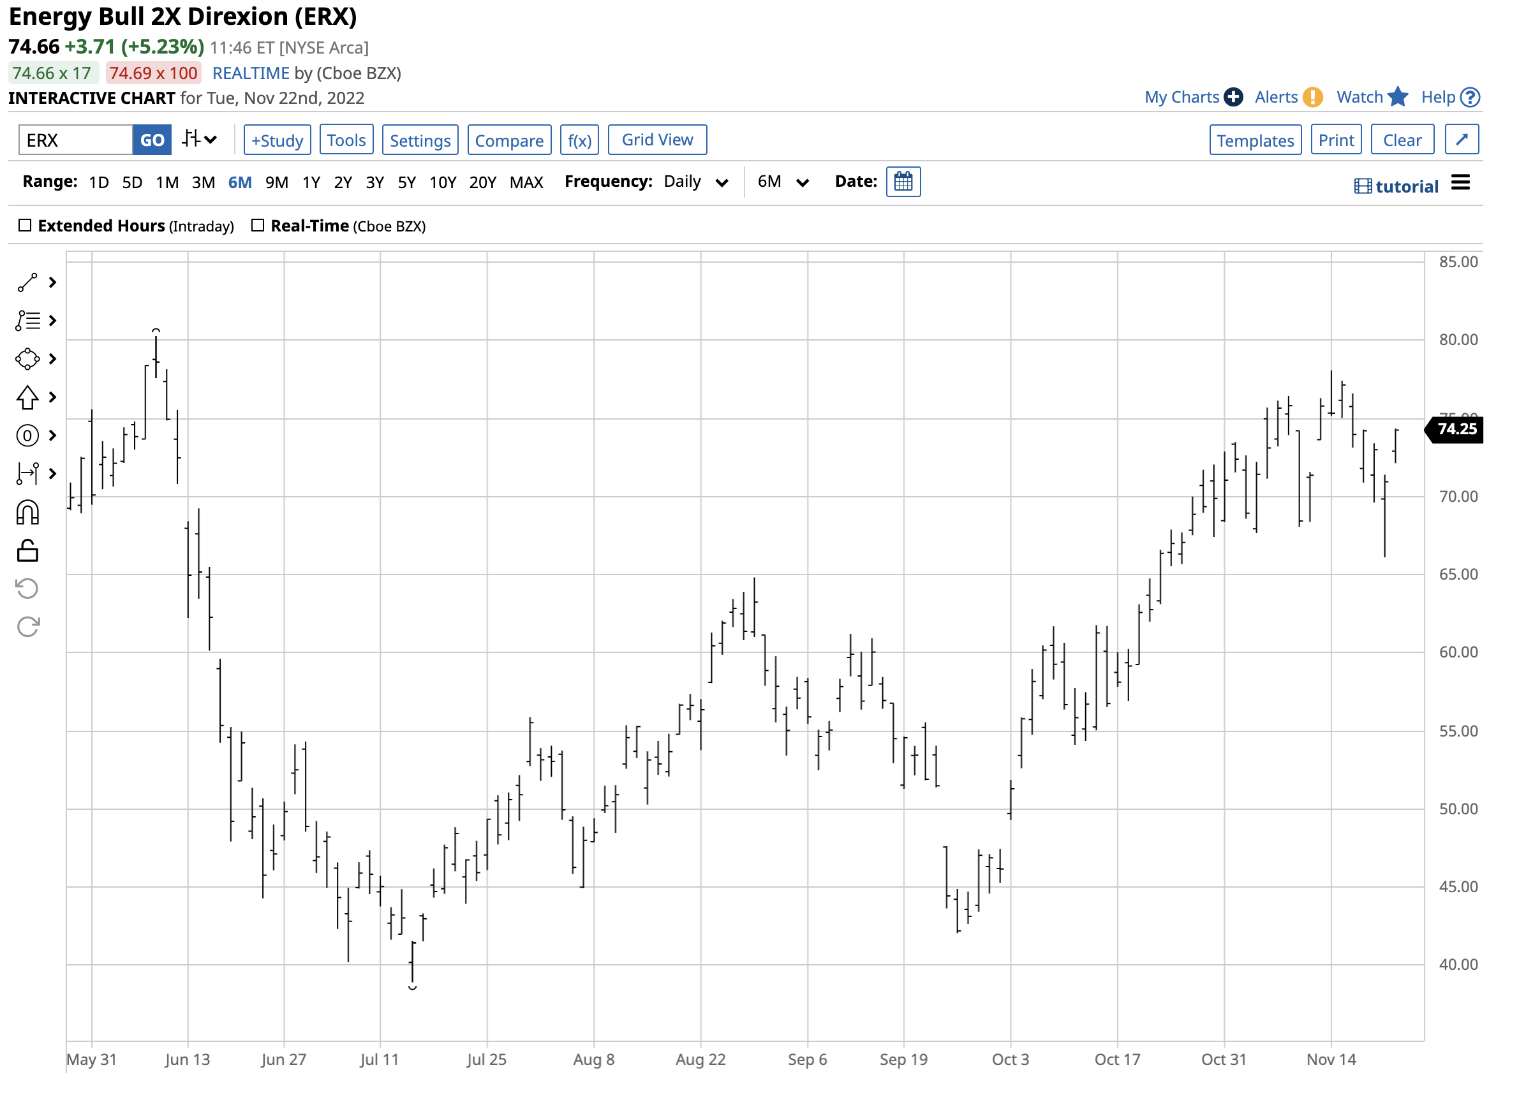Click the Help link text
Image resolution: width=1526 pixels, height=1107 pixels.
(x=1439, y=98)
